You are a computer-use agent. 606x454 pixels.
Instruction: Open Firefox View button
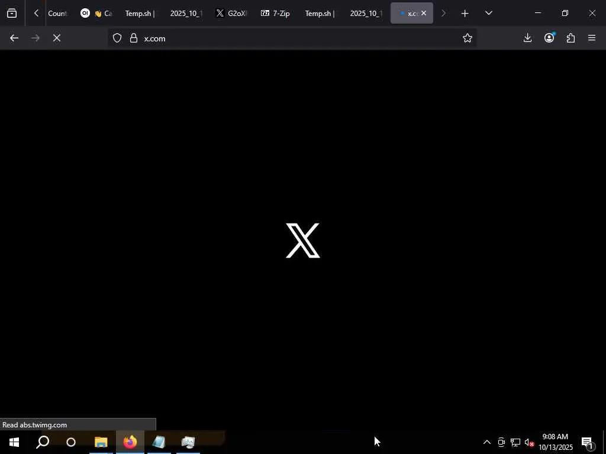coord(12,14)
